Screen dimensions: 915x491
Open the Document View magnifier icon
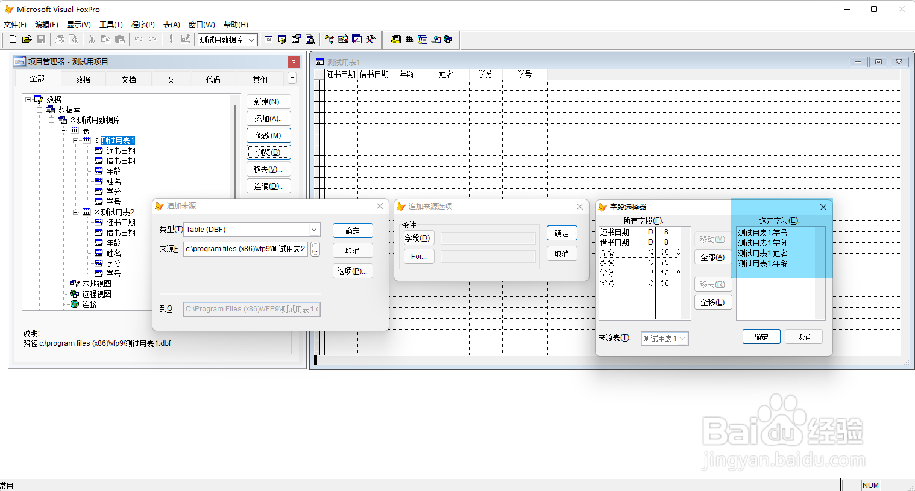tap(310, 39)
